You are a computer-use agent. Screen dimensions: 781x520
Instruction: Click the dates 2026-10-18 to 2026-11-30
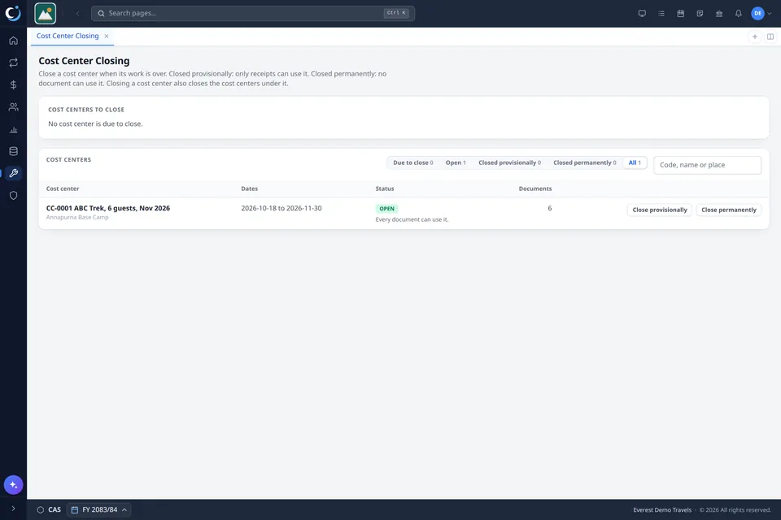coord(281,208)
